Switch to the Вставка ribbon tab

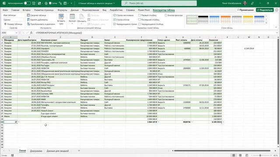[26, 10]
